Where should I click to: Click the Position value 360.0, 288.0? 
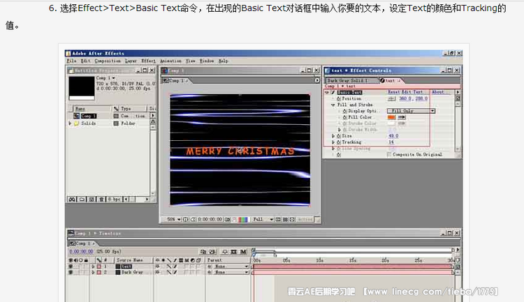point(413,98)
